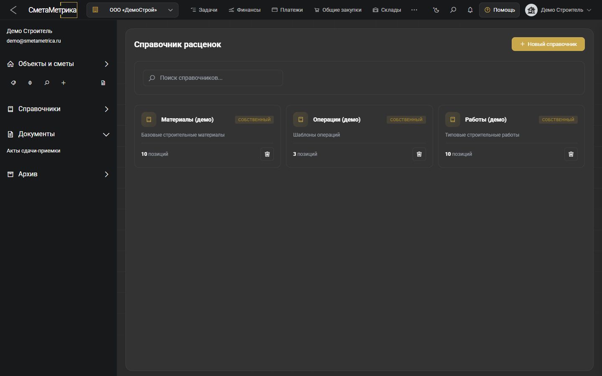602x376 pixels.
Task: Click the sort arrows icon in the sidebar
Action: [30, 83]
